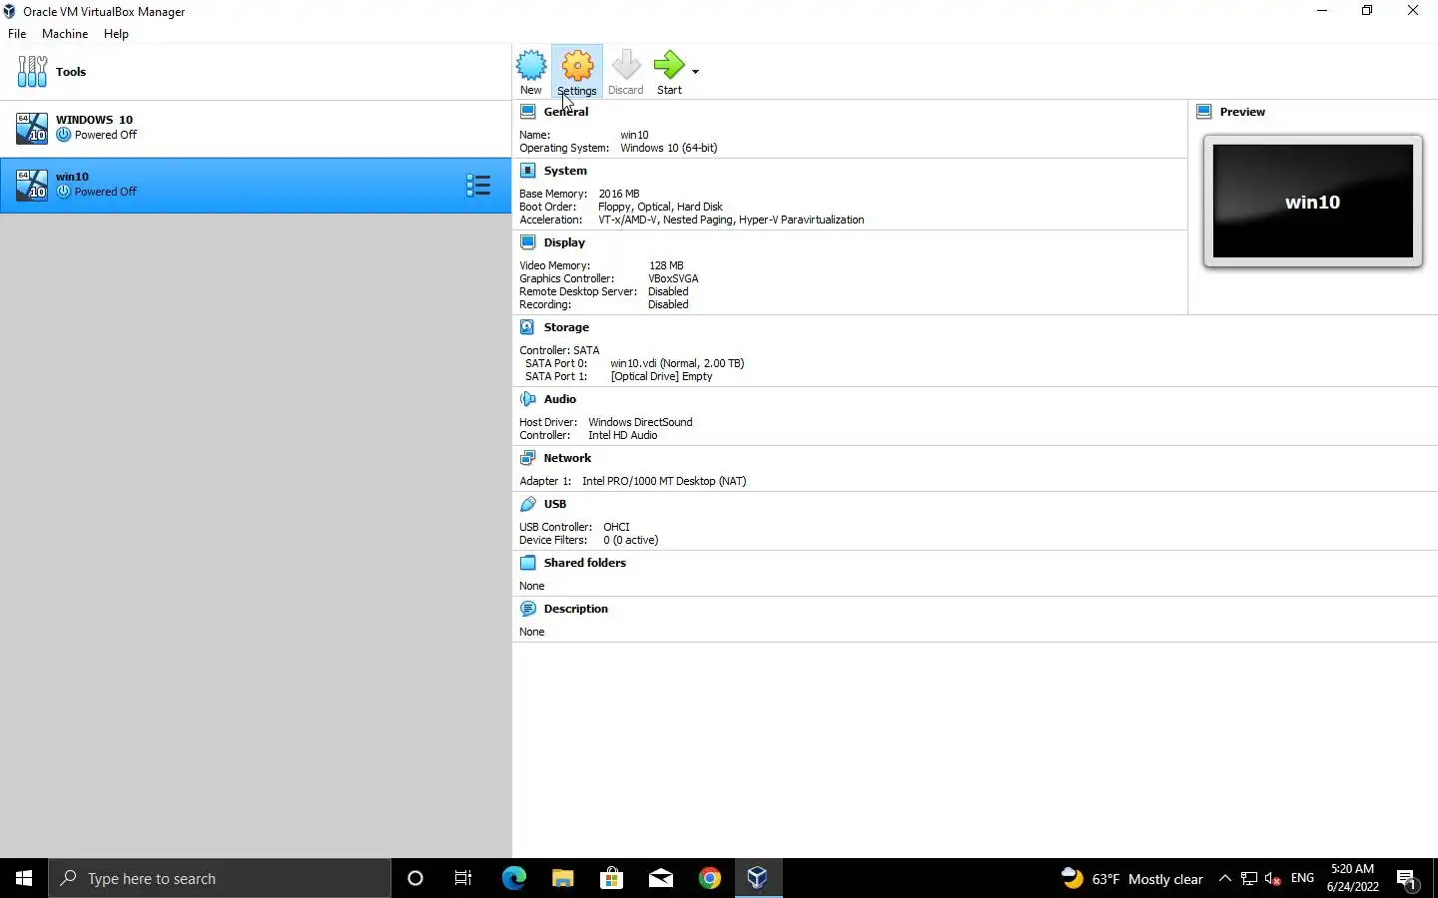Open the File menu
This screenshot has width=1438, height=898.
[17, 34]
